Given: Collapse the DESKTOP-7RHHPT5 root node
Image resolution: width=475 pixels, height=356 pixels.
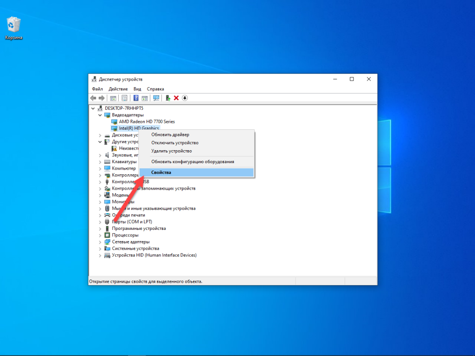Looking at the screenshot, I should click(x=94, y=108).
